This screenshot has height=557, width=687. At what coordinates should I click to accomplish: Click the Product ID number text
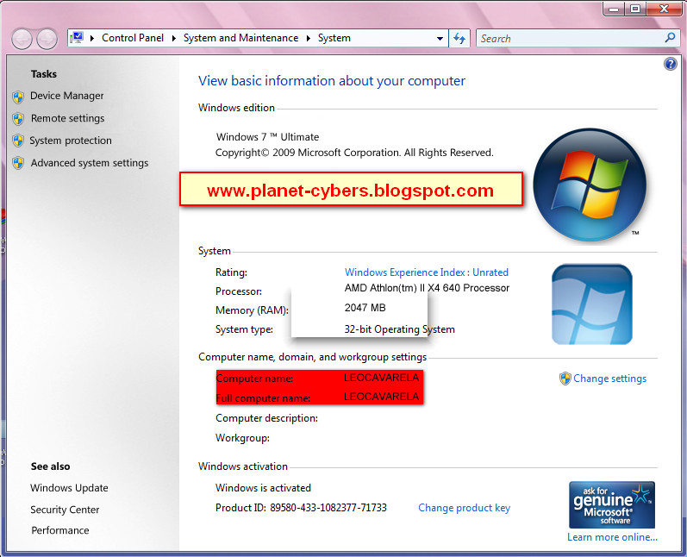(x=328, y=508)
